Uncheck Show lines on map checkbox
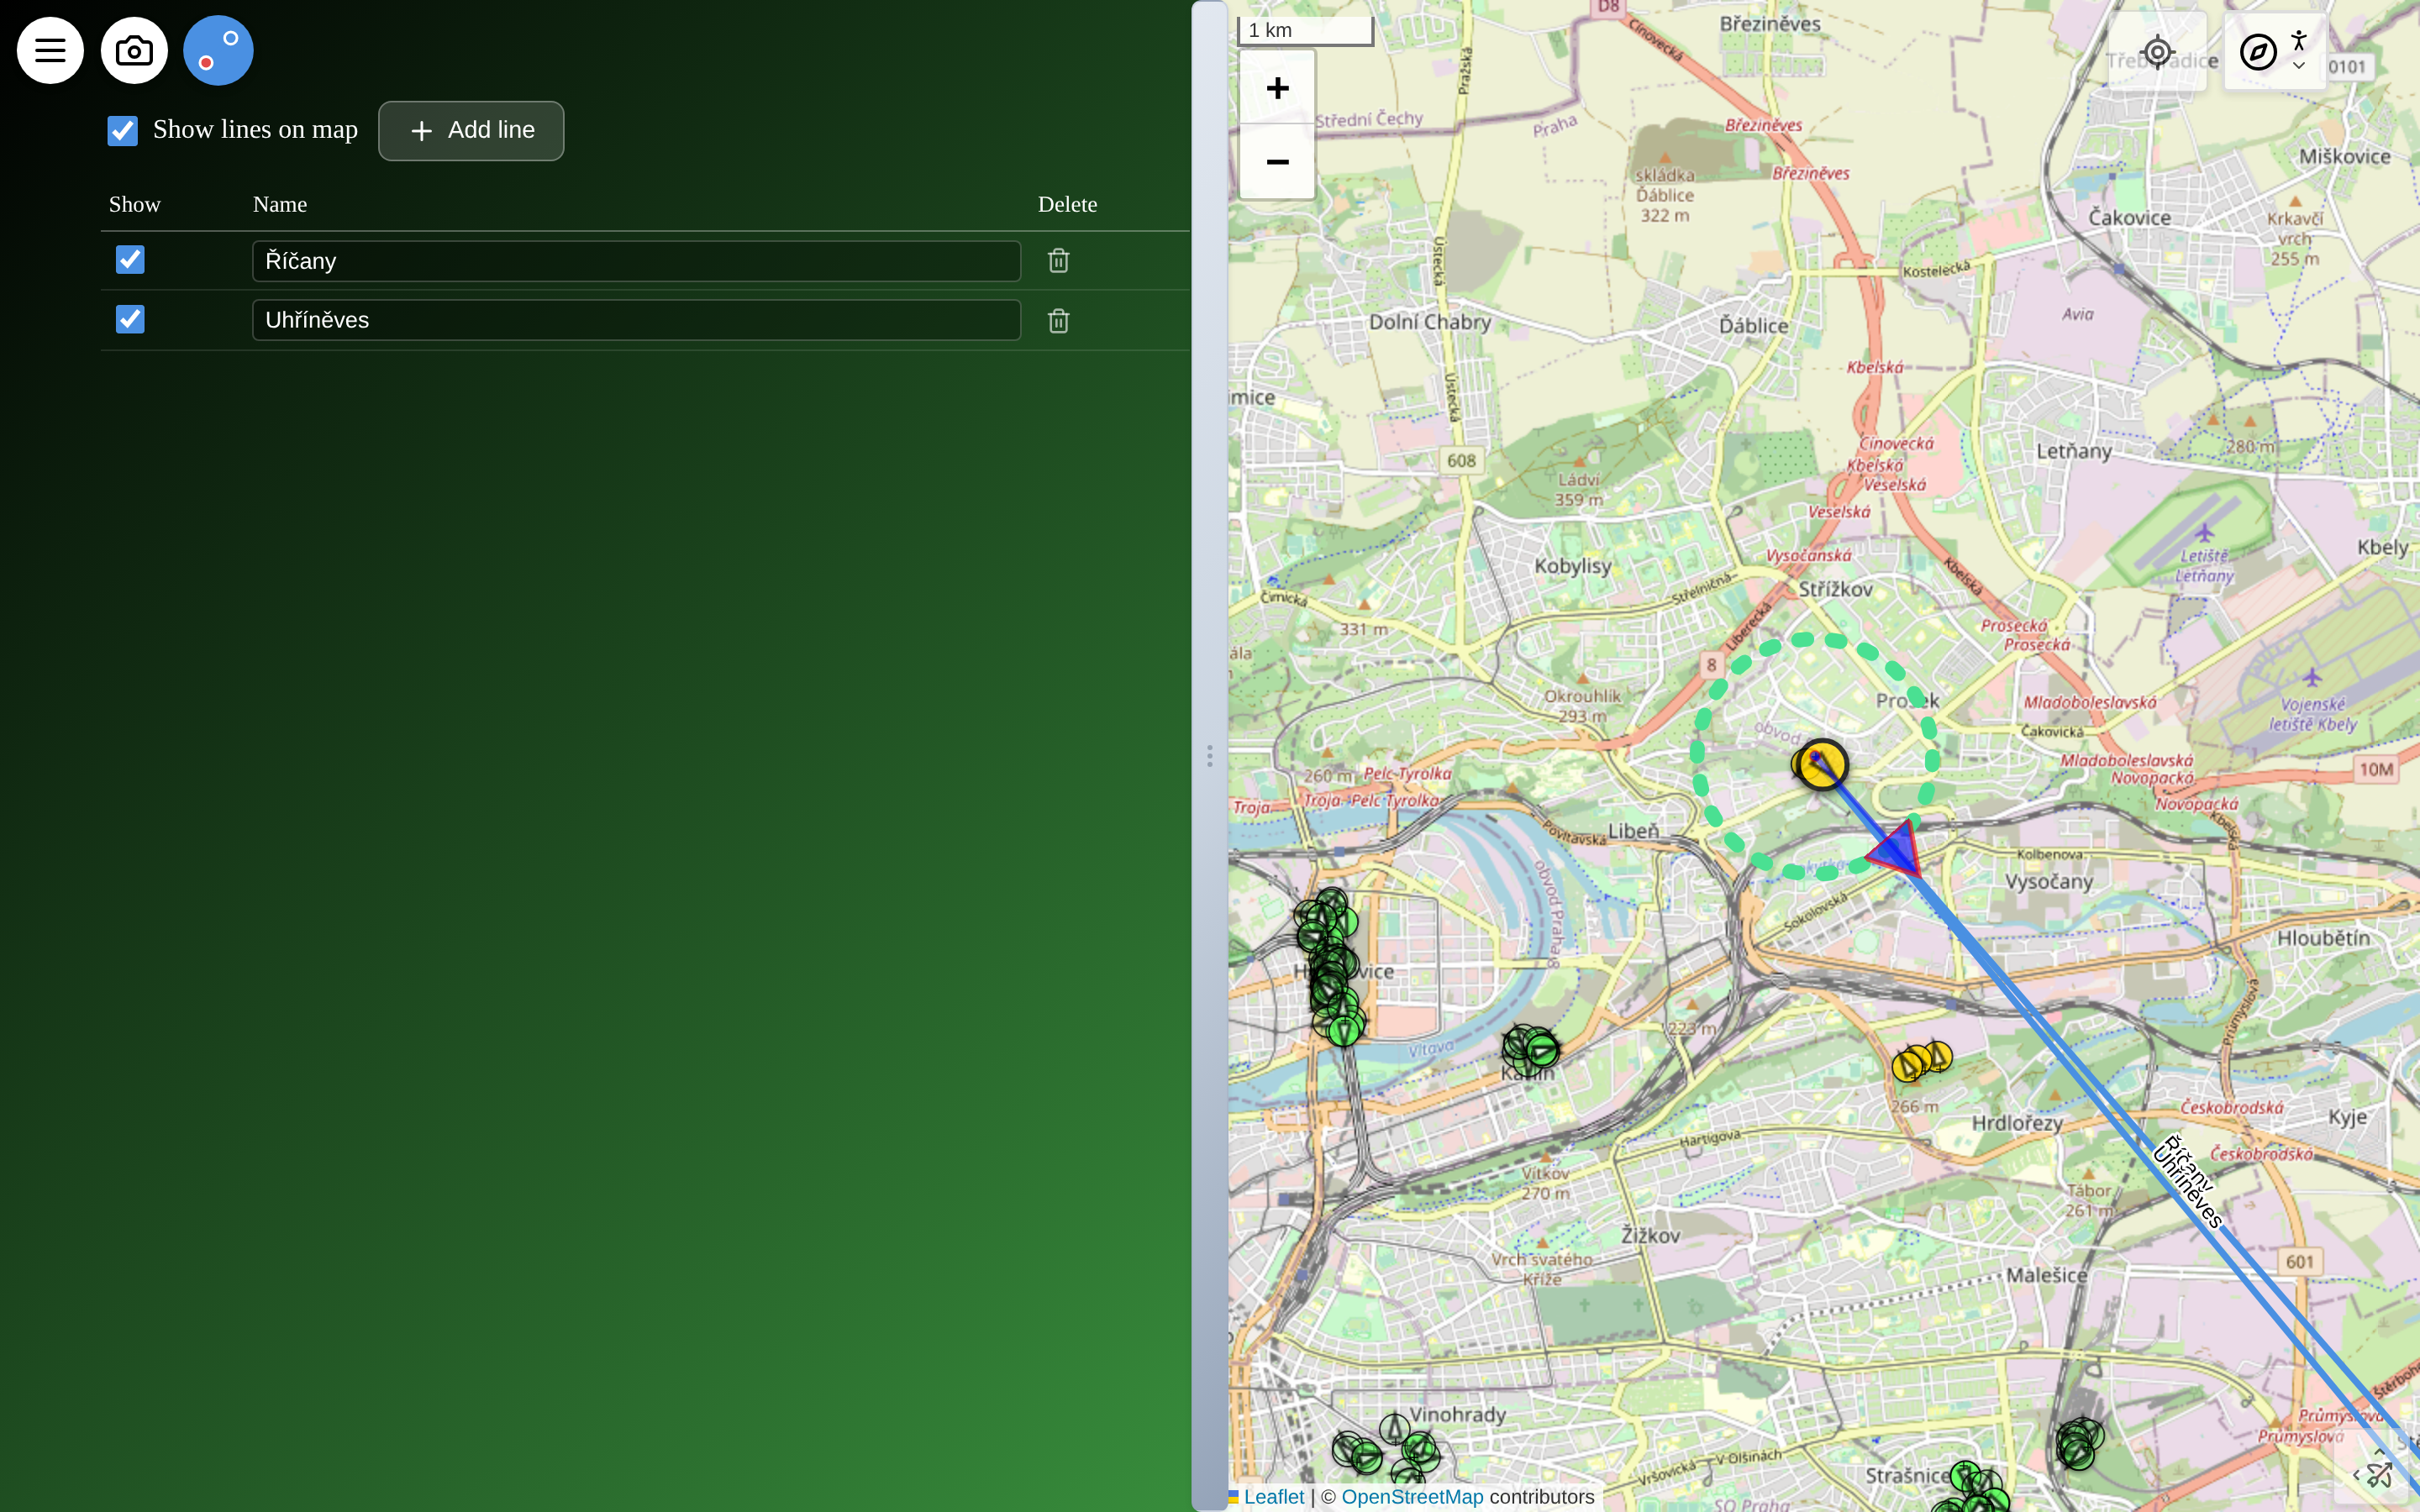Viewport: 2420px width, 1512px height. tap(123, 131)
